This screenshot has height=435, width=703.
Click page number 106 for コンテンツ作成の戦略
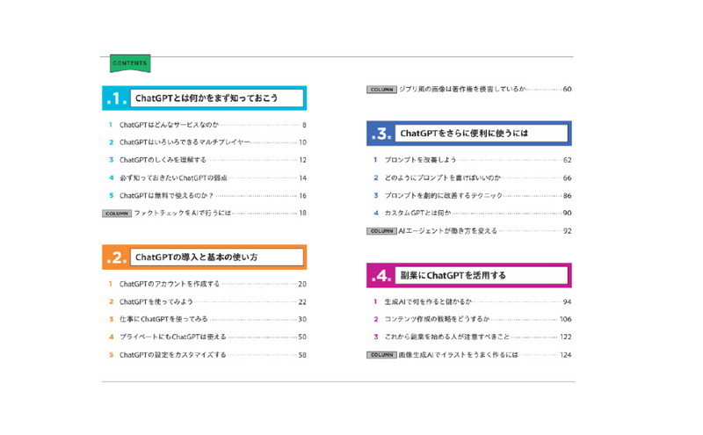(x=565, y=319)
